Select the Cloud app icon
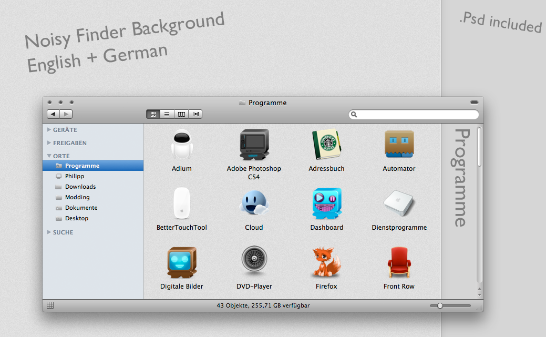The image size is (546, 337). [254, 203]
